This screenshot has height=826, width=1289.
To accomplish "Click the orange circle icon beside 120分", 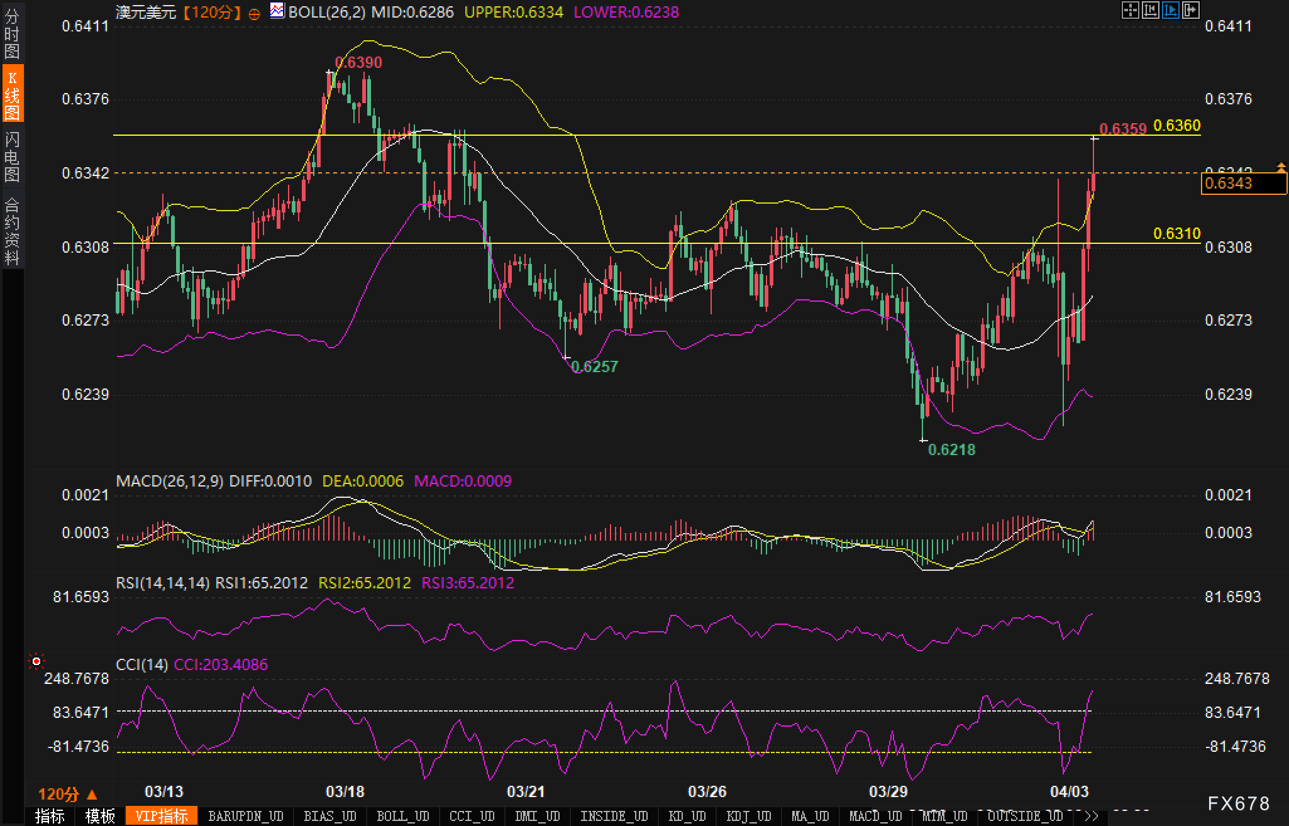I will pyautogui.click(x=254, y=14).
